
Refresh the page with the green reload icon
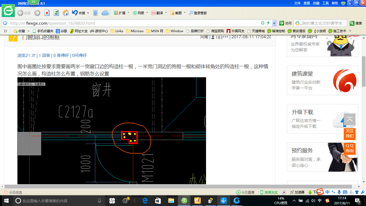pos(56,13)
